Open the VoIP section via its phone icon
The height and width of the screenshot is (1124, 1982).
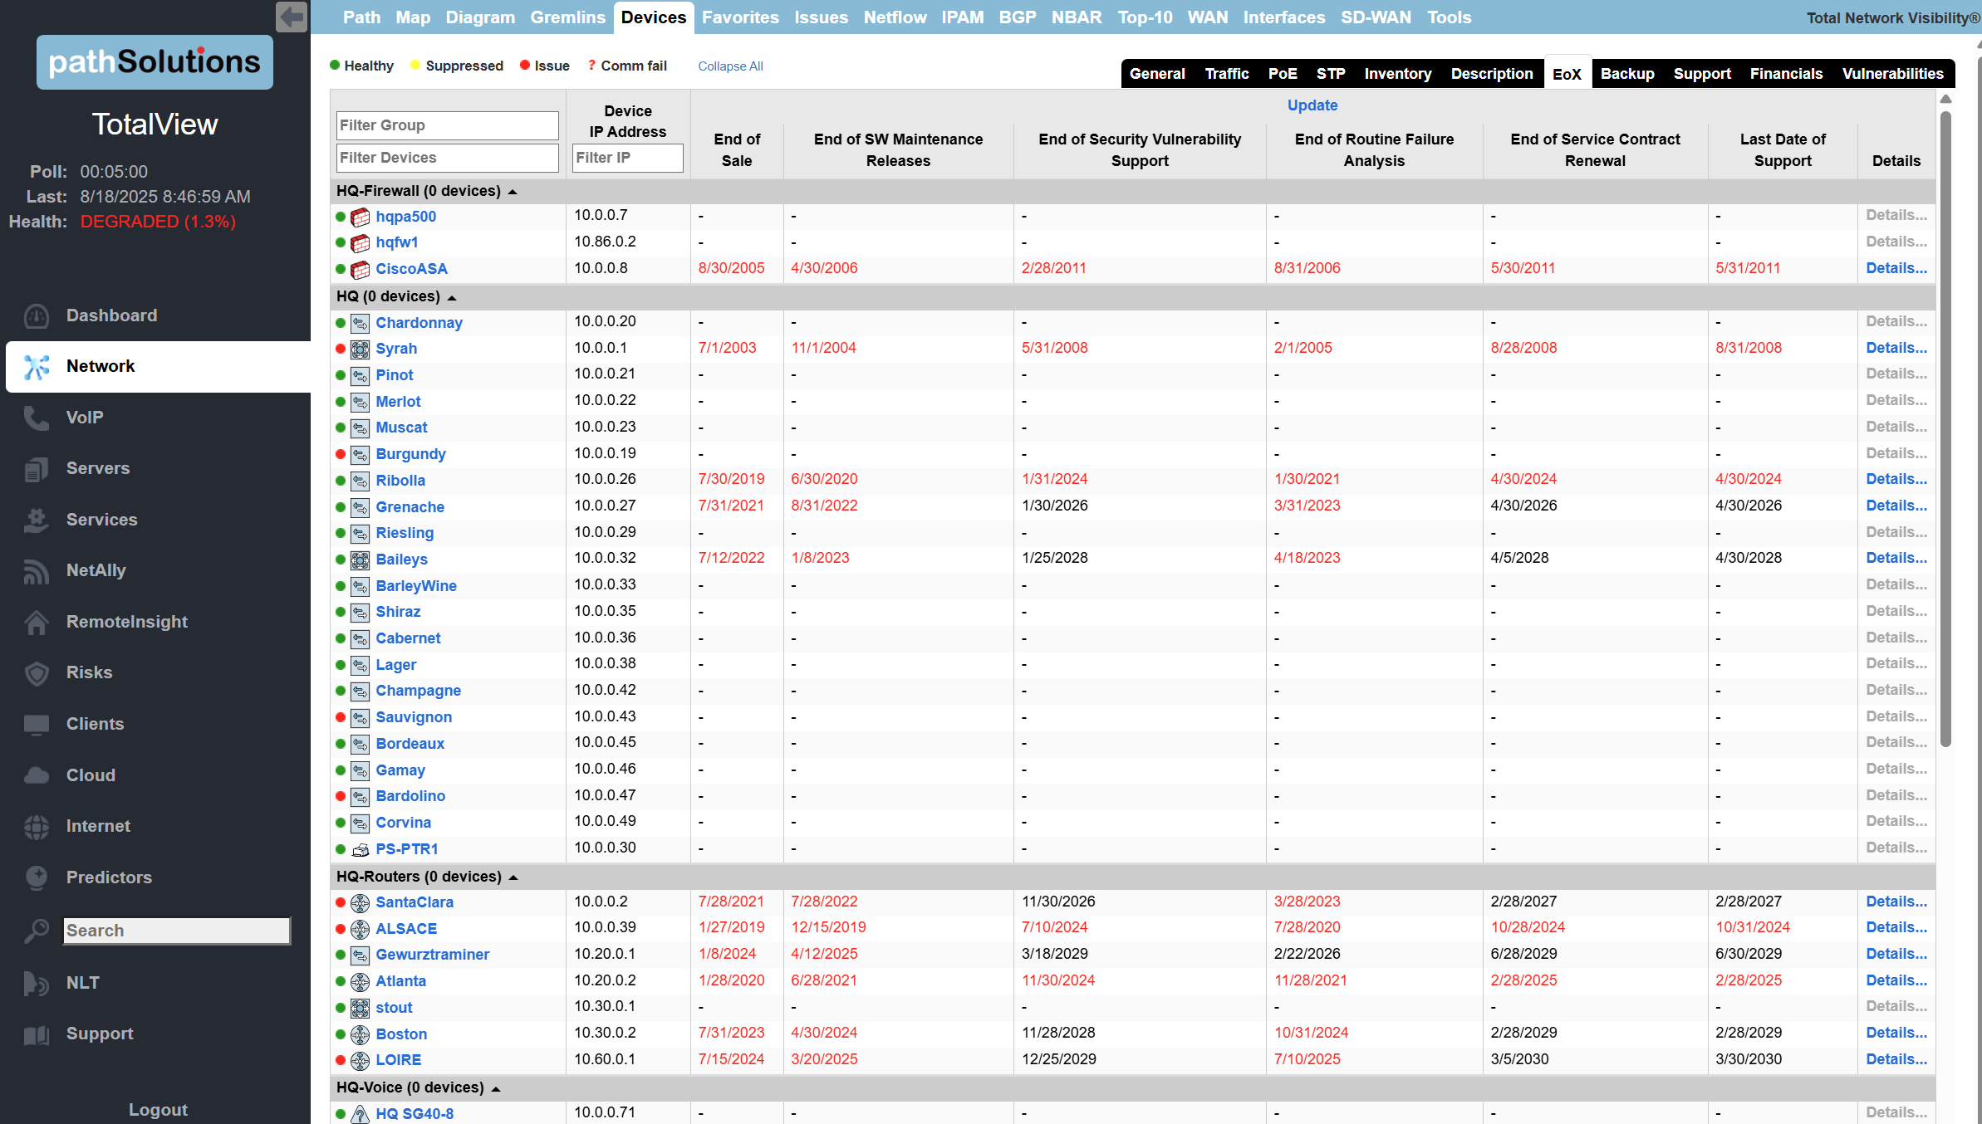click(x=37, y=418)
